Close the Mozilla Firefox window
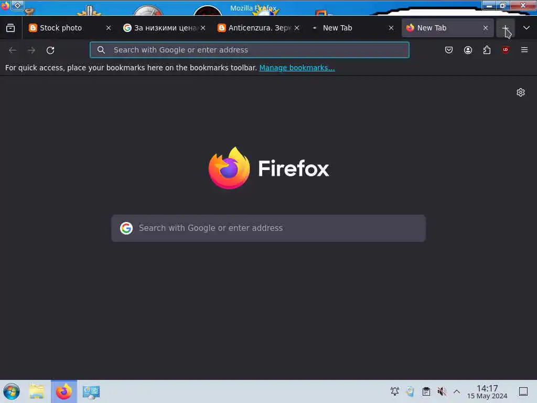Screen dimensions: 537x403 pyautogui.click(x=523, y=5)
